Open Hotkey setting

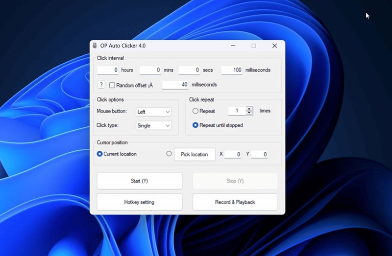click(140, 202)
